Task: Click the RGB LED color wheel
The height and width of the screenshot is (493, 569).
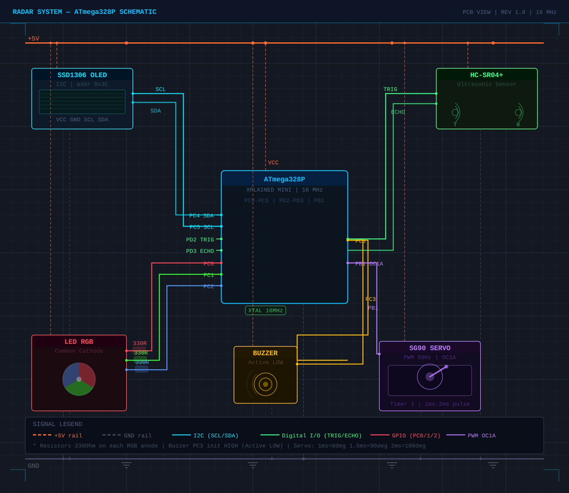Action: (x=79, y=379)
